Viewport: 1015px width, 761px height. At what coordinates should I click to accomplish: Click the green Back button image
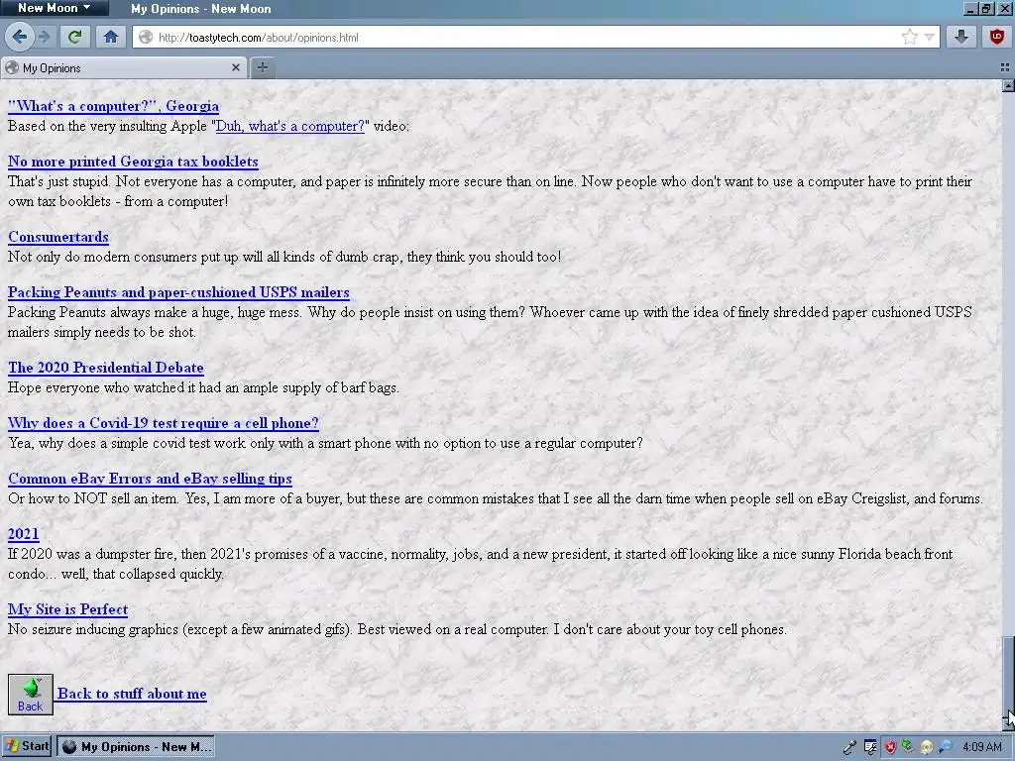[31, 695]
